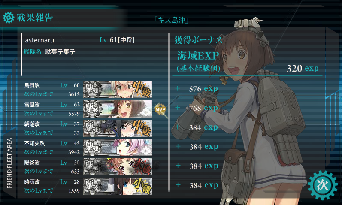Click the 中破 damage badge on 島風改
The width and height of the screenshot is (342, 205).
tap(142, 89)
